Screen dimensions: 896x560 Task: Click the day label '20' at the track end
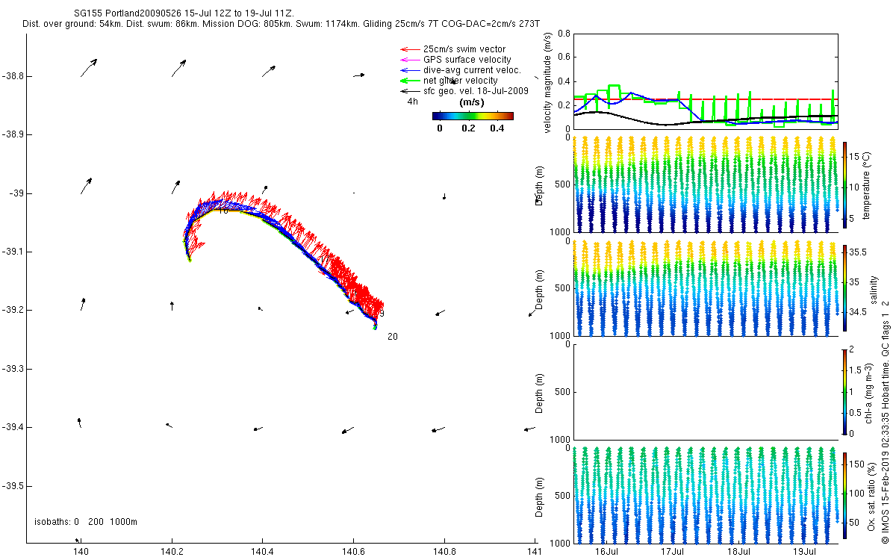393,337
